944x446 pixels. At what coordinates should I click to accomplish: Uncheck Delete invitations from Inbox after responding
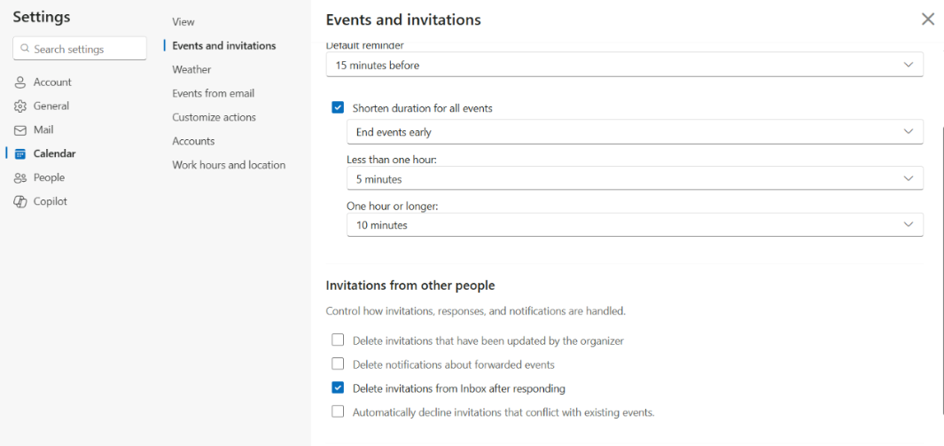pyautogui.click(x=338, y=388)
